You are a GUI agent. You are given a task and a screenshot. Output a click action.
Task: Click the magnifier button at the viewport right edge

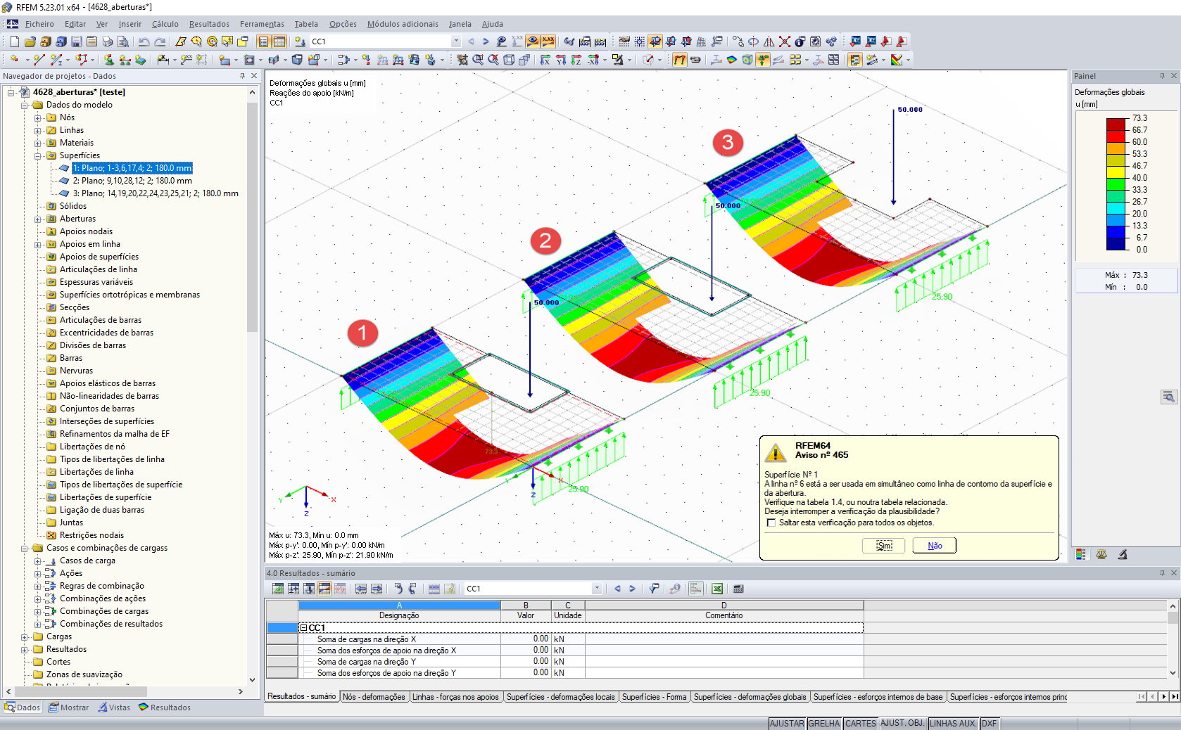pyautogui.click(x=1168, y=397)
